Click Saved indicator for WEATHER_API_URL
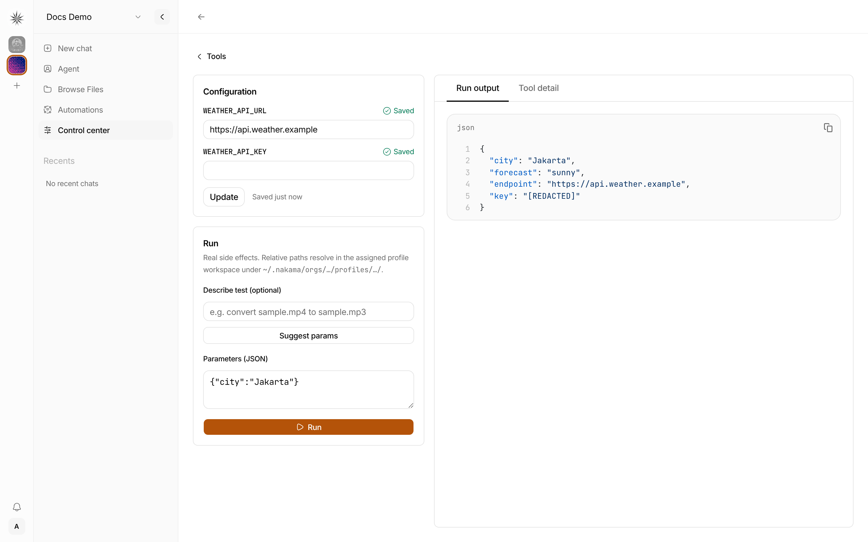Screen dimensions: 868x542 pos(398,111)
